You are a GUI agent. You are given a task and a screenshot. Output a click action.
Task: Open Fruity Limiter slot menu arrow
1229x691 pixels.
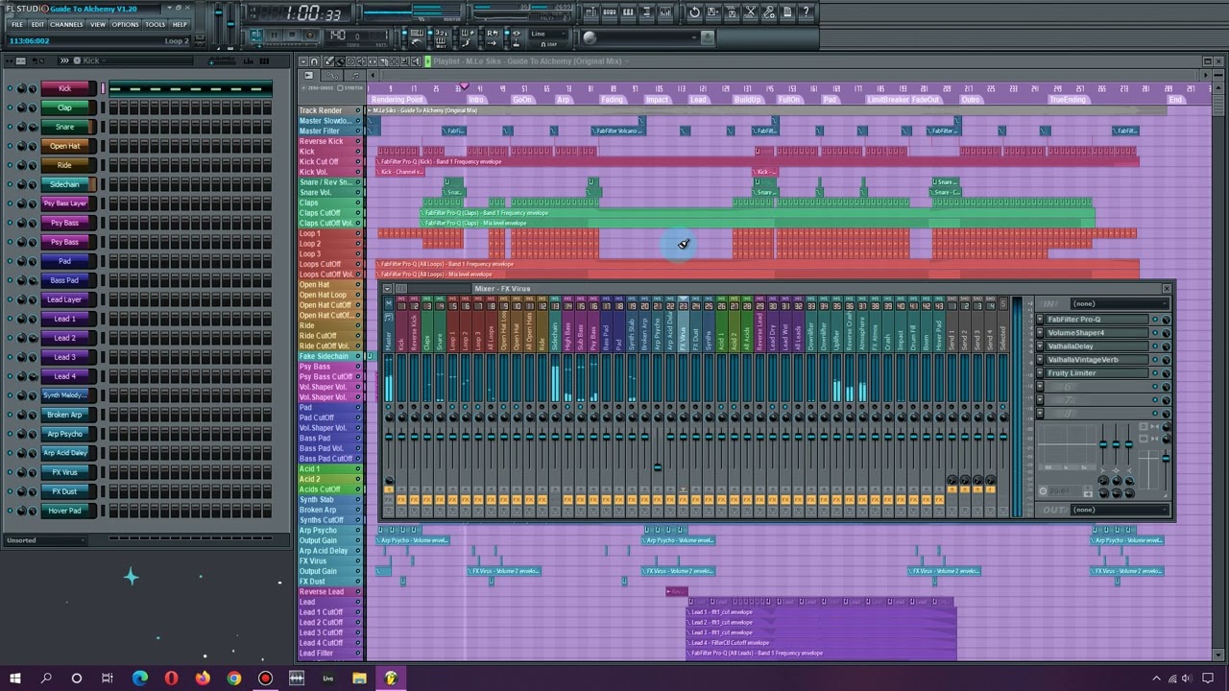coord(1040,373)
